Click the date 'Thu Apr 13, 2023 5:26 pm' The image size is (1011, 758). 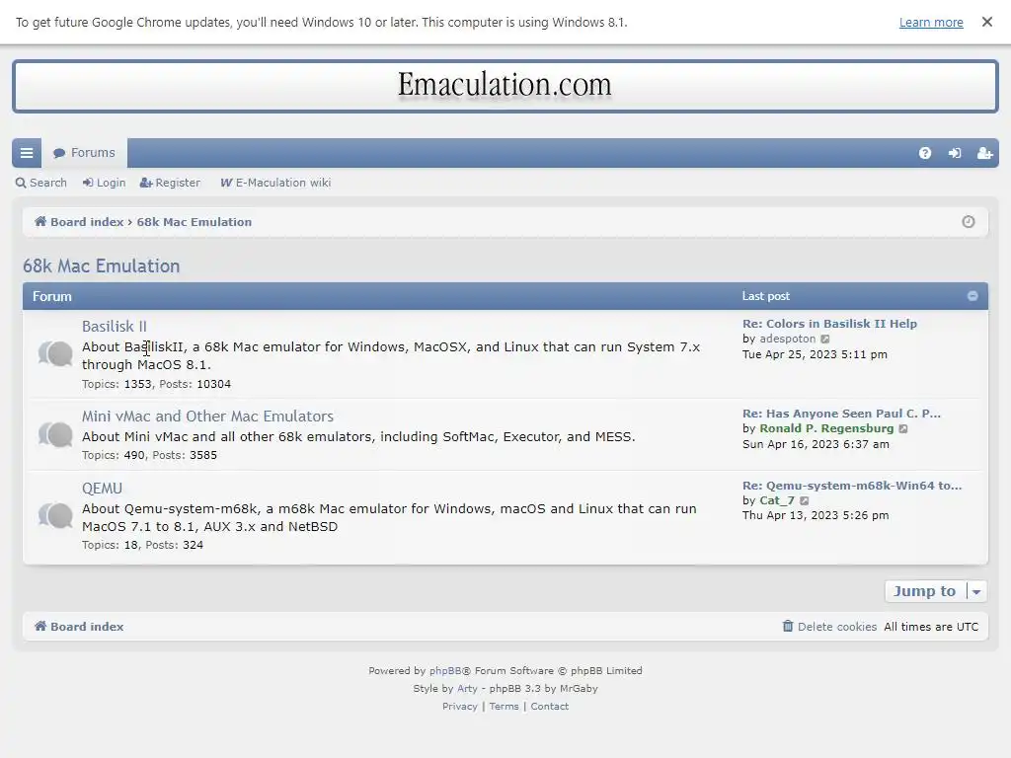[816, 515]
